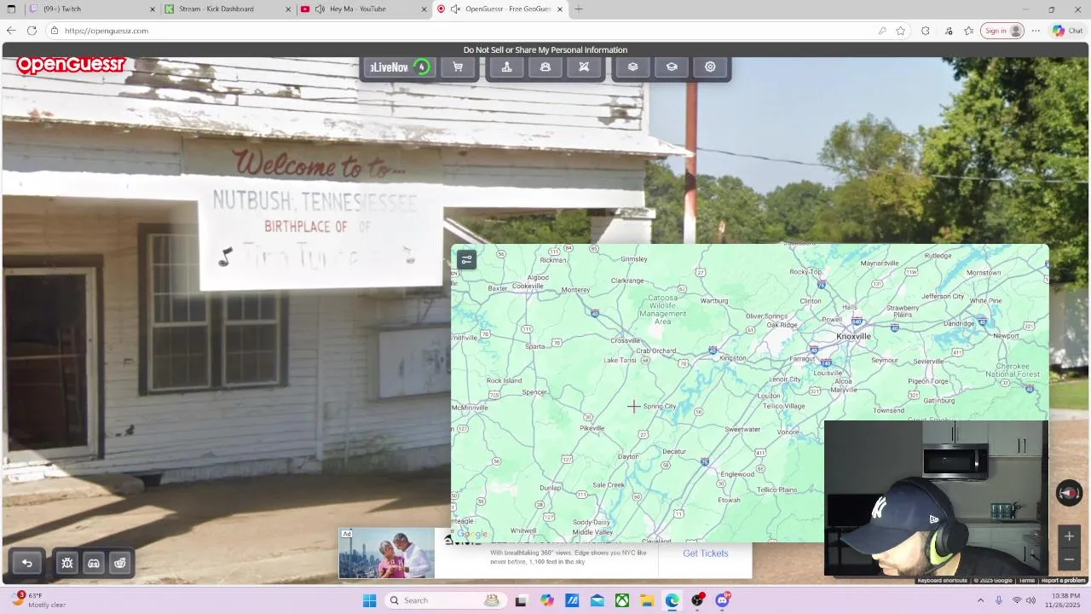This screenshot has width=1091, height=614.
Task: Open Keyboard shortcuts map link
Action: [x=942, y=581]
